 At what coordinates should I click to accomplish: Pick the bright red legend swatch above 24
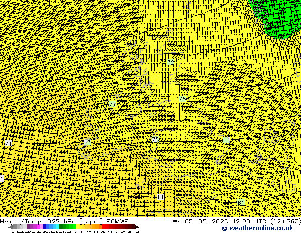coord(103,227)
